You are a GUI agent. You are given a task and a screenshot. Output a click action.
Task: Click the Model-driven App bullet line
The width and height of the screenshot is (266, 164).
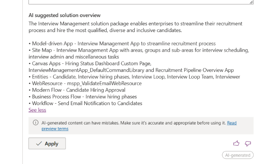[x=122, y=44]
